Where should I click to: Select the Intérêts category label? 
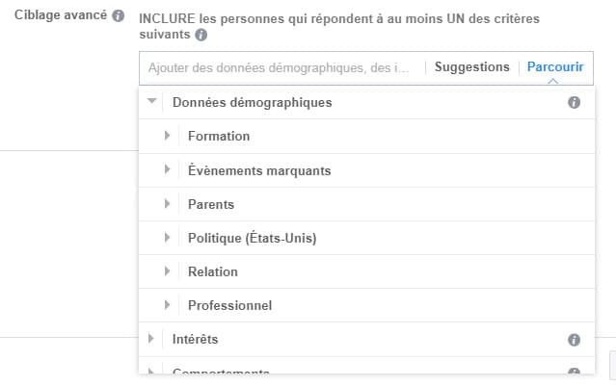[196, 340]
